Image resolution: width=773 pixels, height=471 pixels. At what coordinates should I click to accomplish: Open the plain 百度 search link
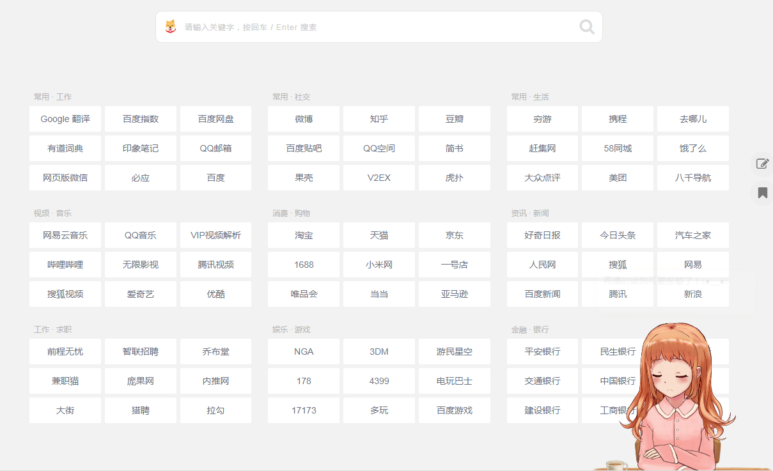[216, 178]
